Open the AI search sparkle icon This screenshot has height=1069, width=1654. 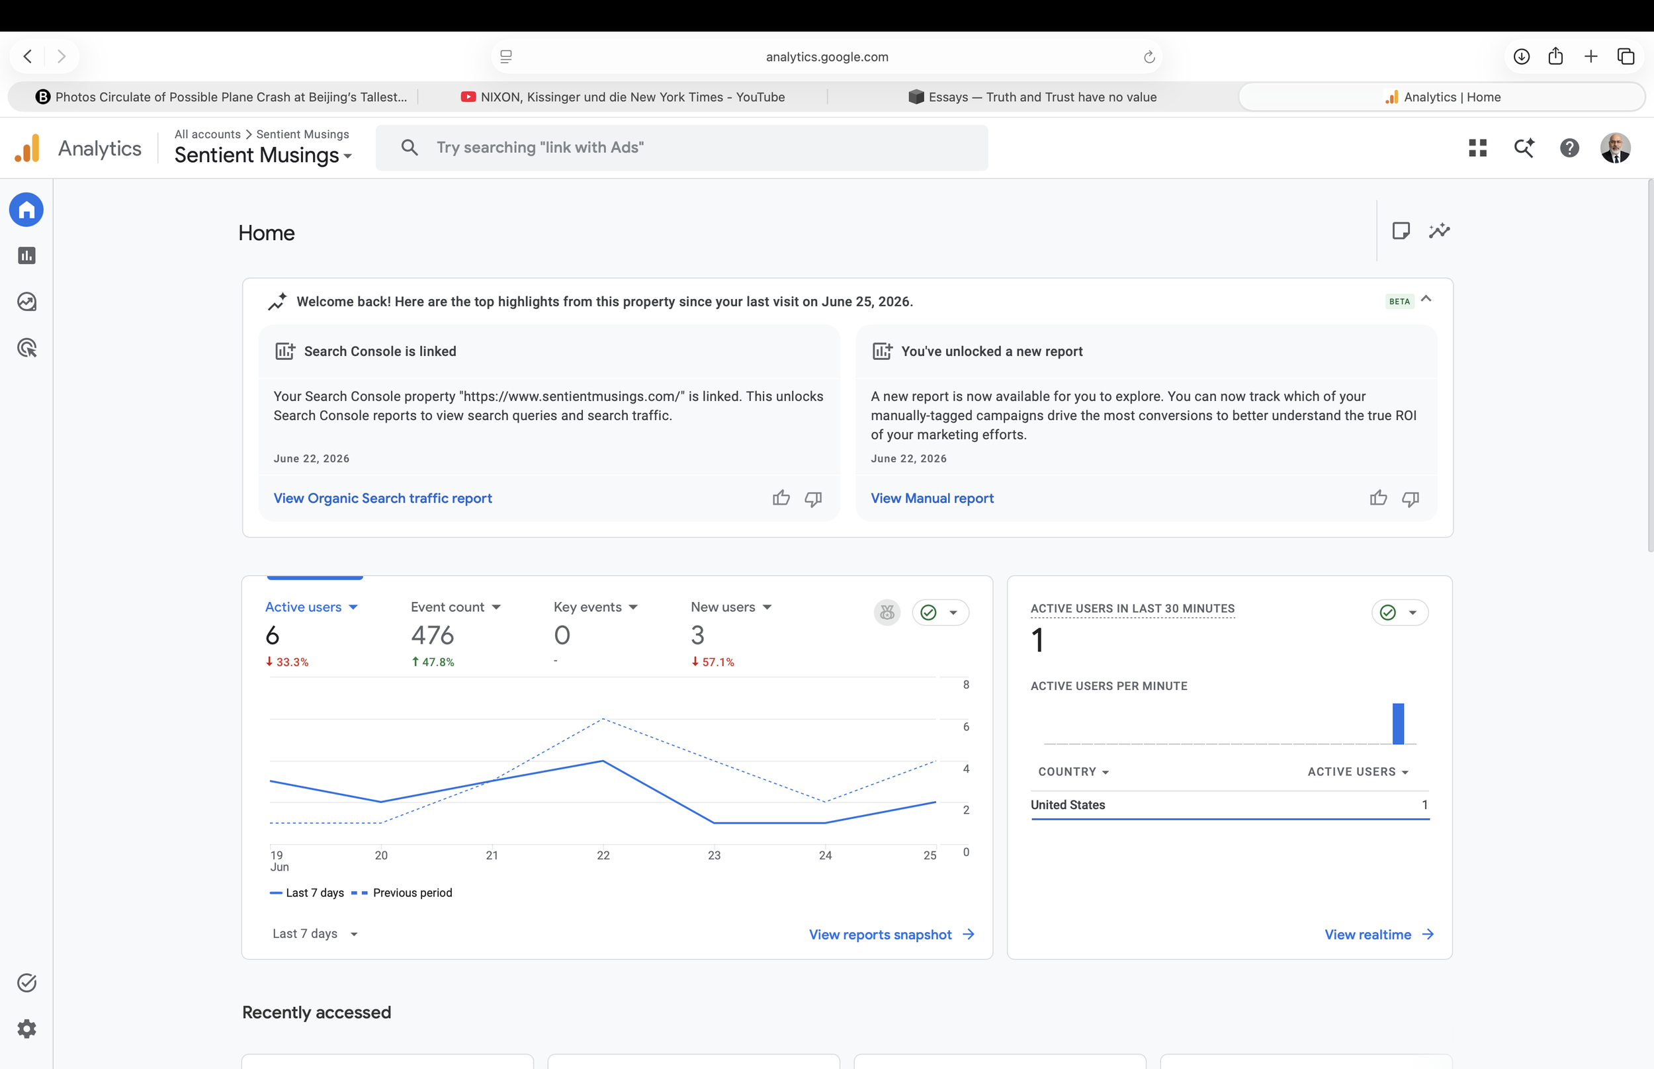pyautogui.click(x=1524, y=148)
